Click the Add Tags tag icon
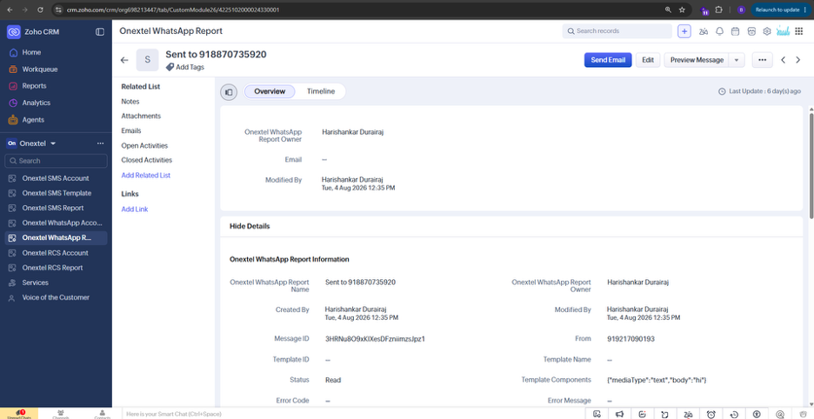This screenshot has height=419, width=814. coord(170,67)
